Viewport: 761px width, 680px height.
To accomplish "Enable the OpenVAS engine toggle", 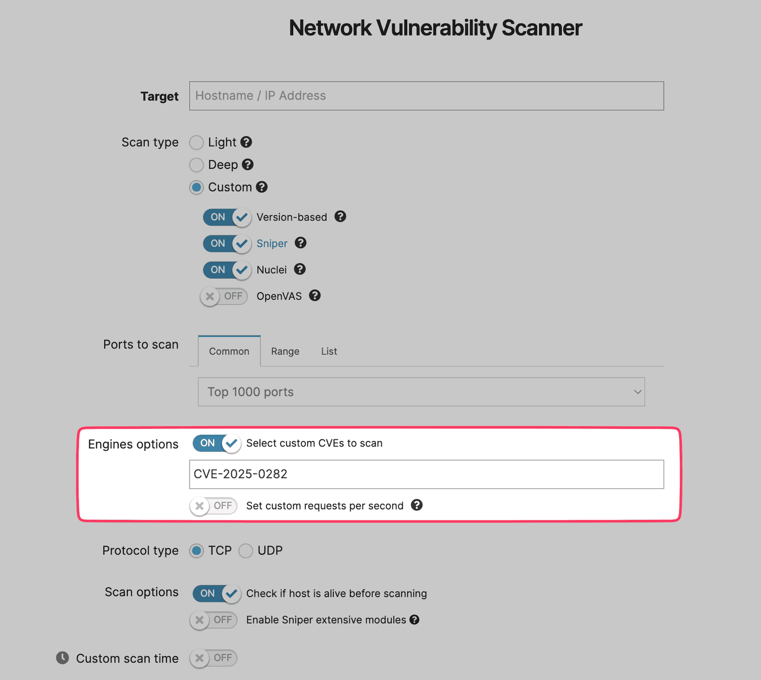I will coord(224,296).
